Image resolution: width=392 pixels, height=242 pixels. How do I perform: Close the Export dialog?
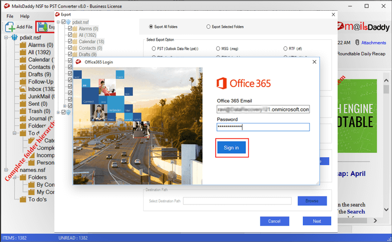[333, 15]
